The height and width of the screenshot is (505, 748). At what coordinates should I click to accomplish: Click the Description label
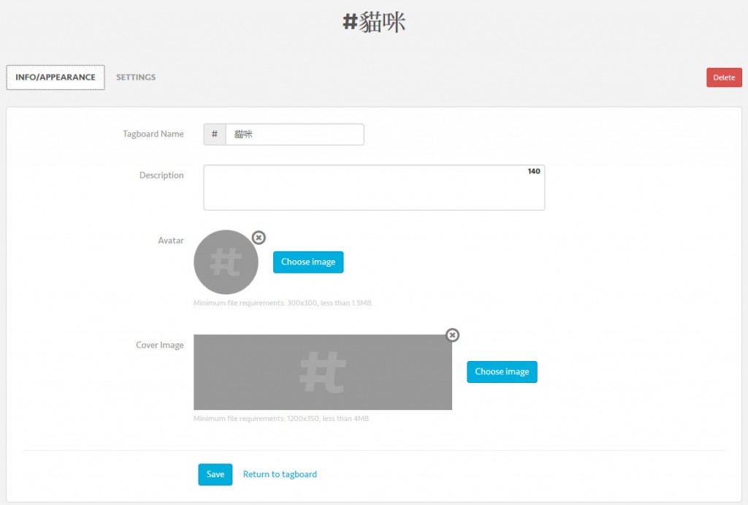pos(161,175)
